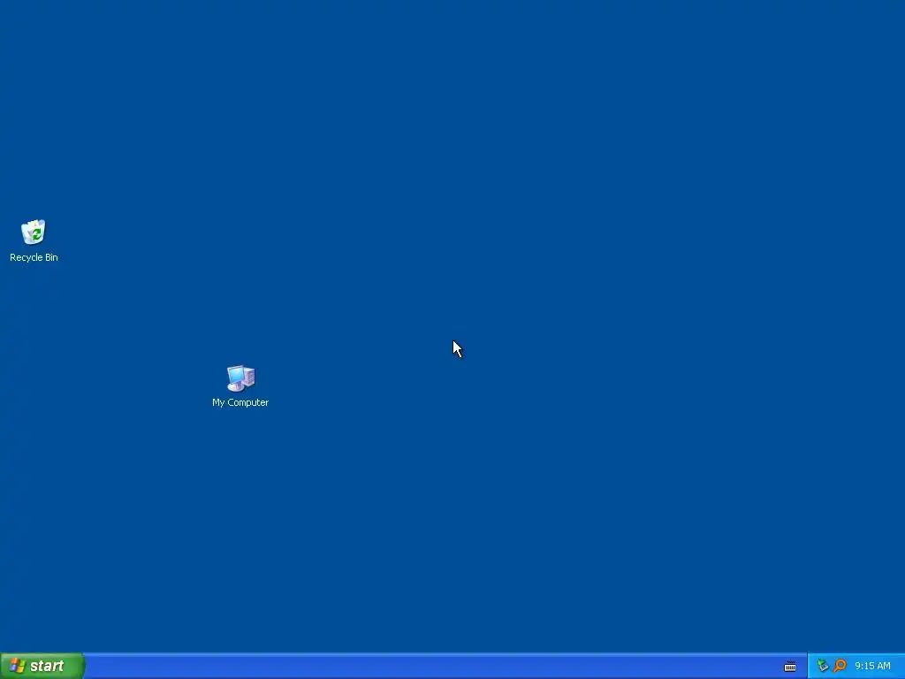Open the Start menu button
The width and height of the screenshot is (905, 679).
(42, 666)
